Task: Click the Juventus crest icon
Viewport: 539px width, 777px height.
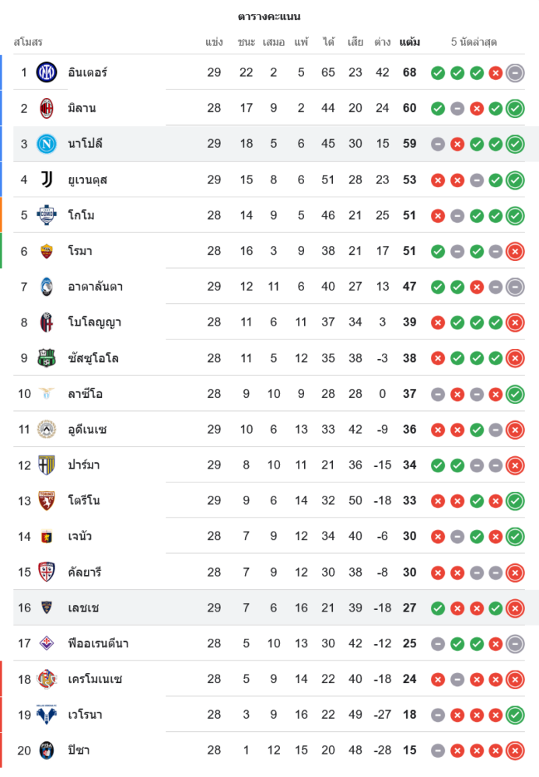Action: click(x=47, y=179)
